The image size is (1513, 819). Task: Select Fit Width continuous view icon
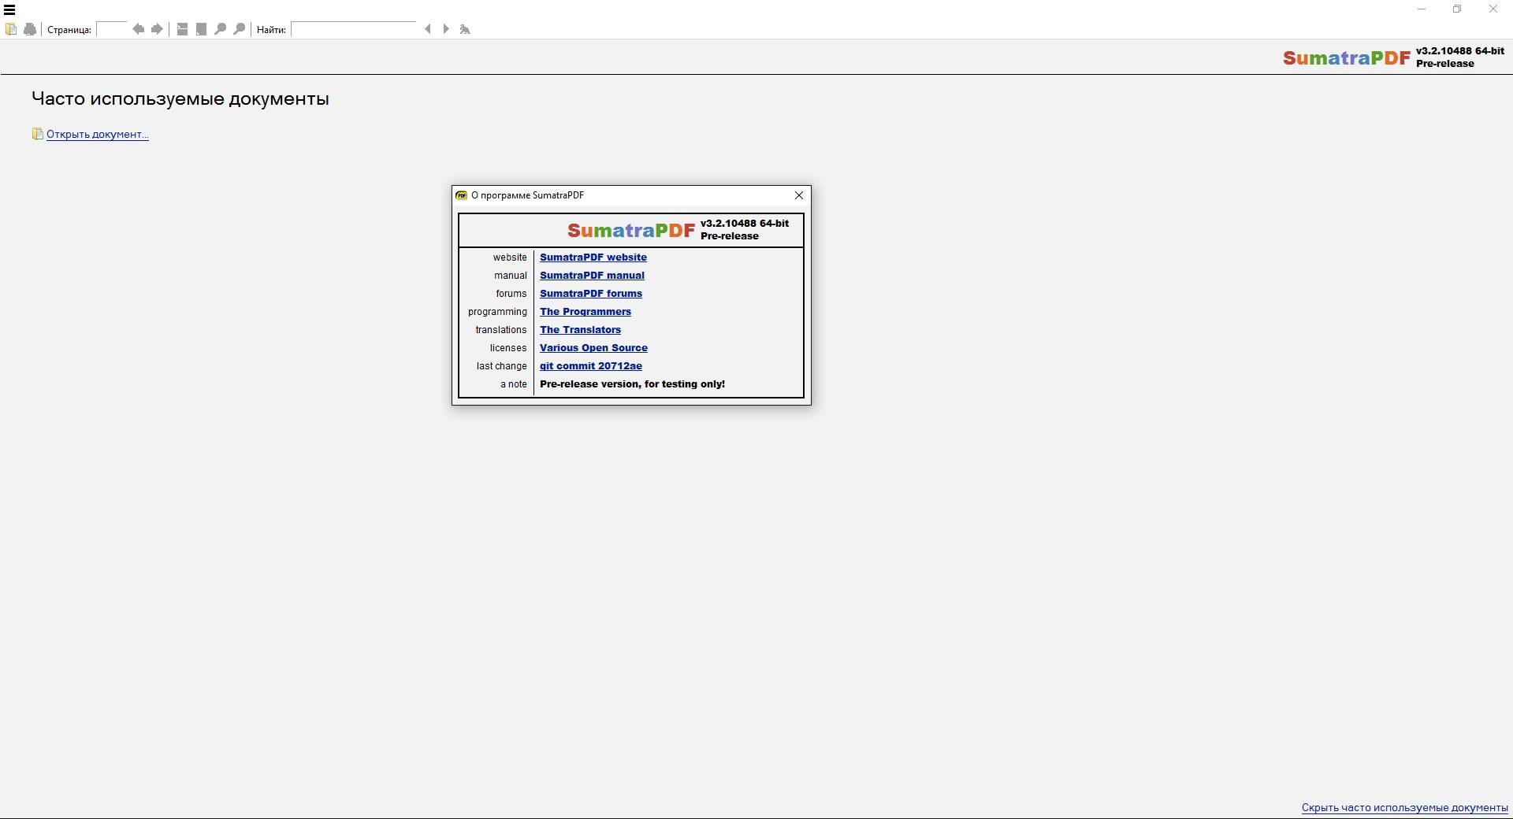(182, 29)
